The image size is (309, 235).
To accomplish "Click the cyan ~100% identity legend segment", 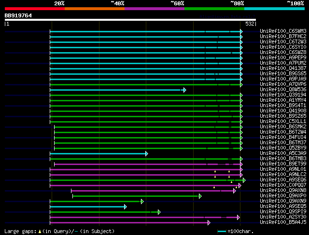I will click(274, 9).
